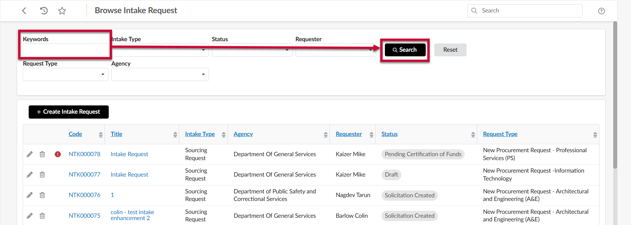Edit NTK000077 with the pencil icon
Viewport: 631px width, 225px height.
coord(30,175)
